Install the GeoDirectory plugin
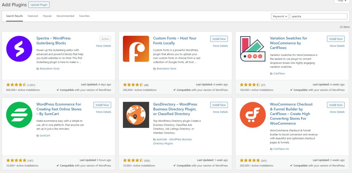Viewport: 352px width, 173px height. coord(219,105)
